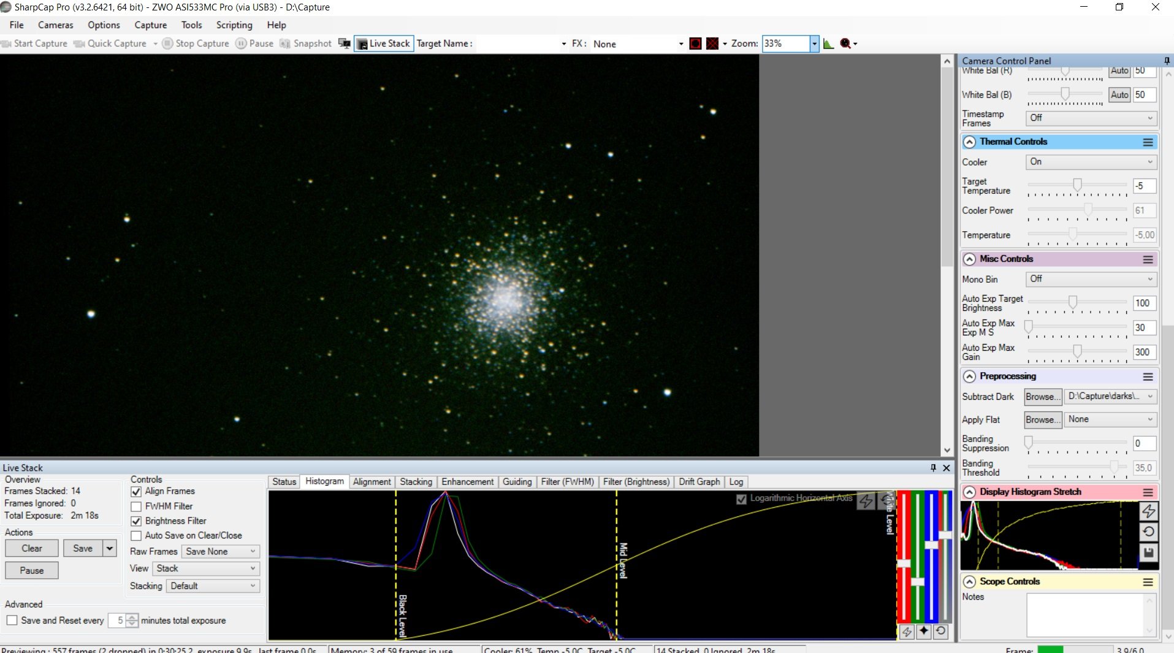This screenshot has width=1174, height=653.
Task: Click the Pause button in Live Stack
Action: 32,571
